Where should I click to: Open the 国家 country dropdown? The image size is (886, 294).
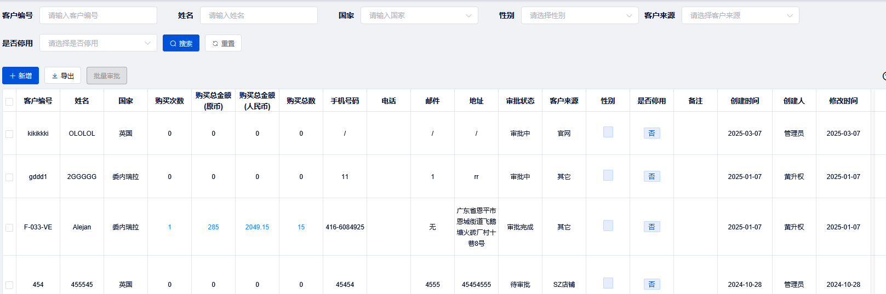(419, 15)
